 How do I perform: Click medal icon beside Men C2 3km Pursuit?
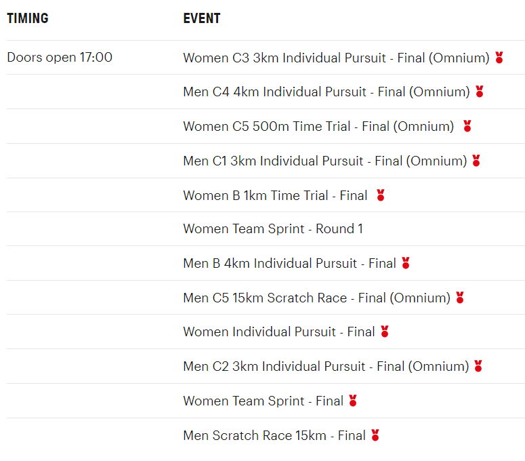pos(478,366)
